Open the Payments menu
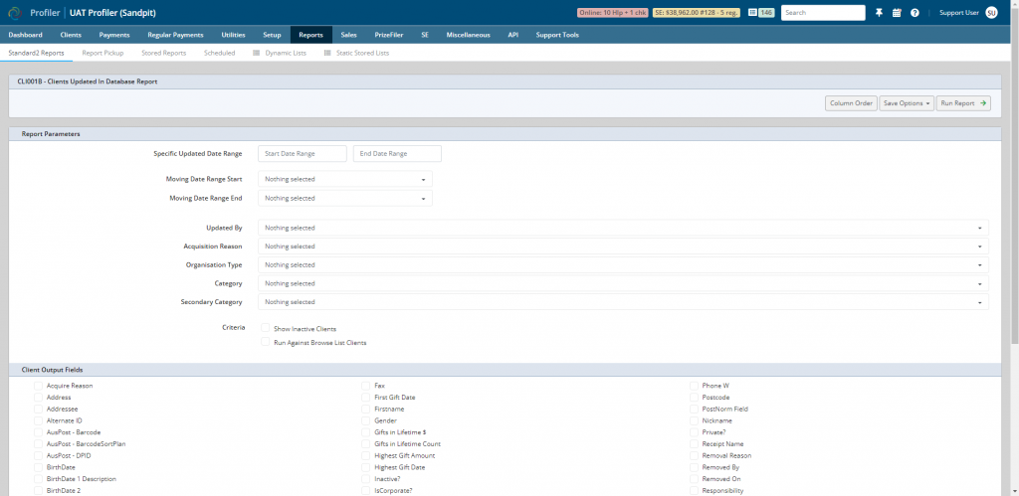Viewport: 1019px width, 496px height. 114,35
